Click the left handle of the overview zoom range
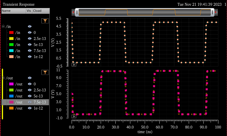227x136 pixels. pyautogui.click(x=77, y=12)
